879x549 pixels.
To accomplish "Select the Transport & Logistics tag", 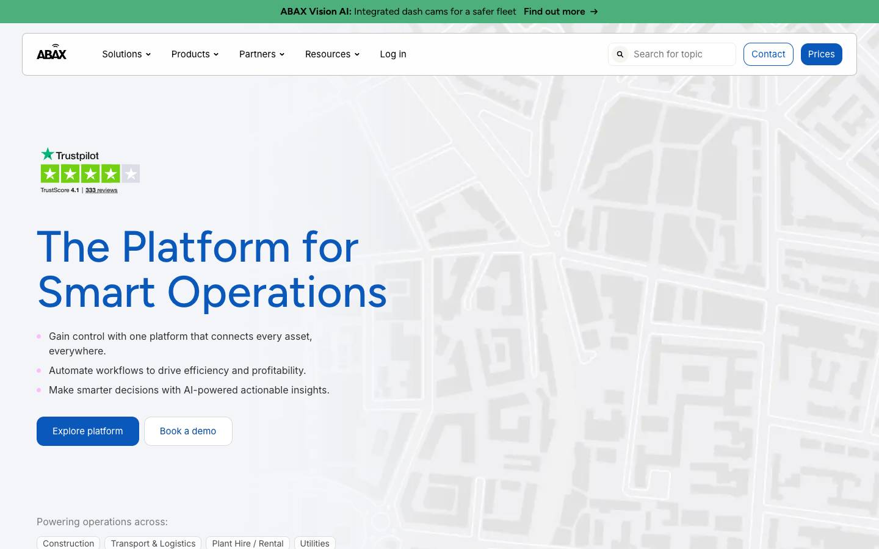I will 153,543.
